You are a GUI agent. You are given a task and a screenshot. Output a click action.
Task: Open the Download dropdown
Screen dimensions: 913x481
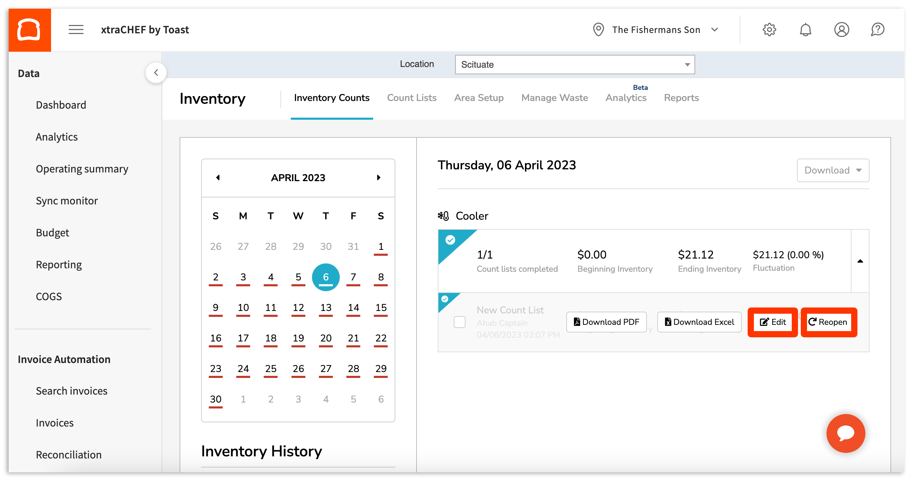[x=833, y=170]
